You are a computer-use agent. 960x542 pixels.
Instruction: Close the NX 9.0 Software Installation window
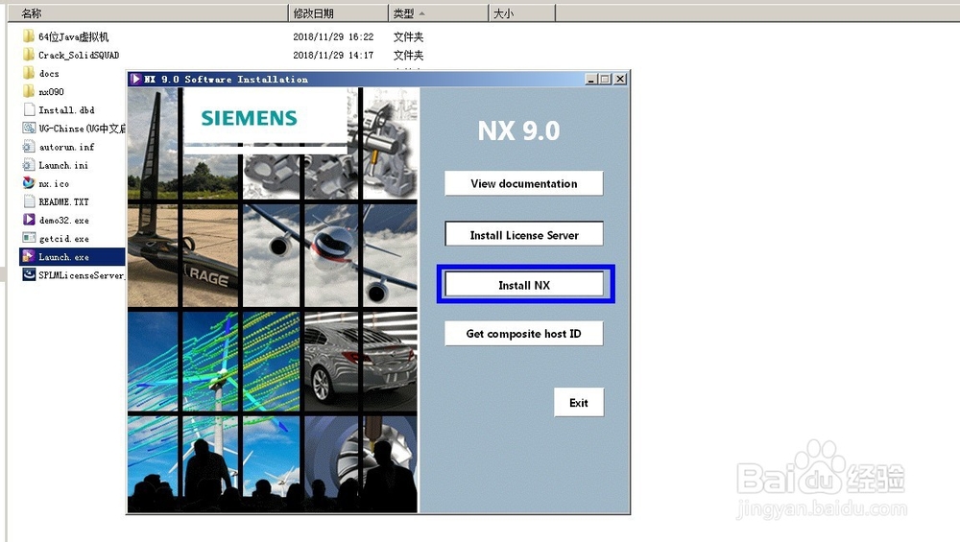[x=620, y=79]
